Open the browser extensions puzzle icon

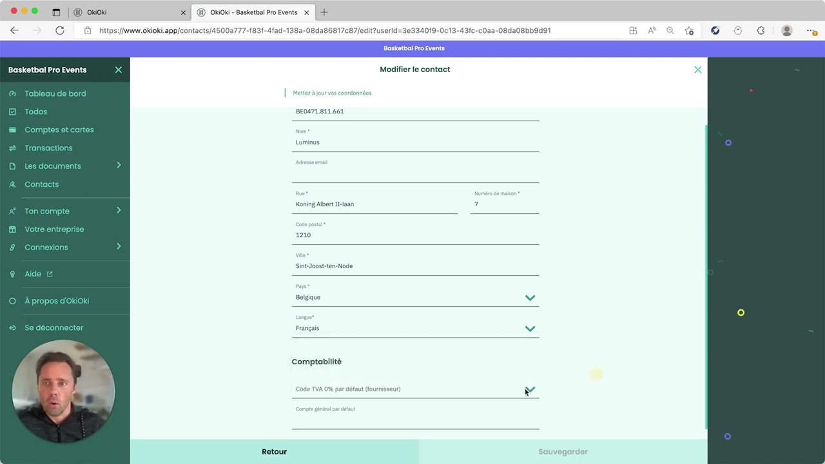coord(761,30)
